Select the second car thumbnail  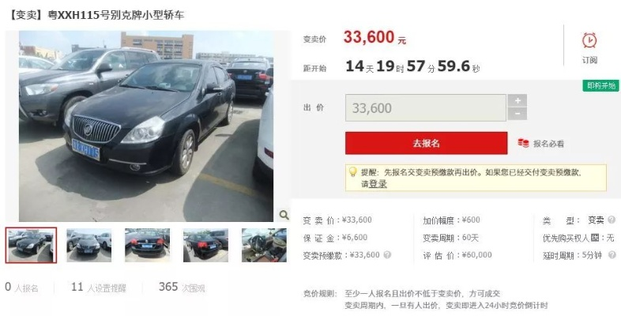[x=88, y=245]
